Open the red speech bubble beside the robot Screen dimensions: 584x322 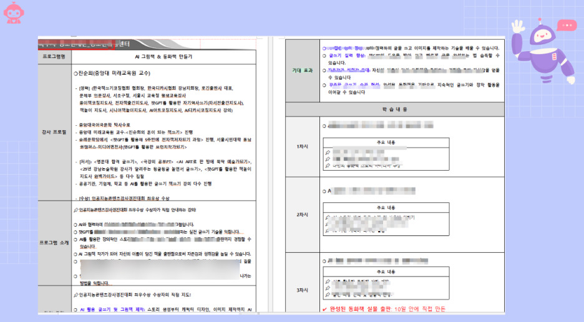pyautogui.click(x=567, y=26)
